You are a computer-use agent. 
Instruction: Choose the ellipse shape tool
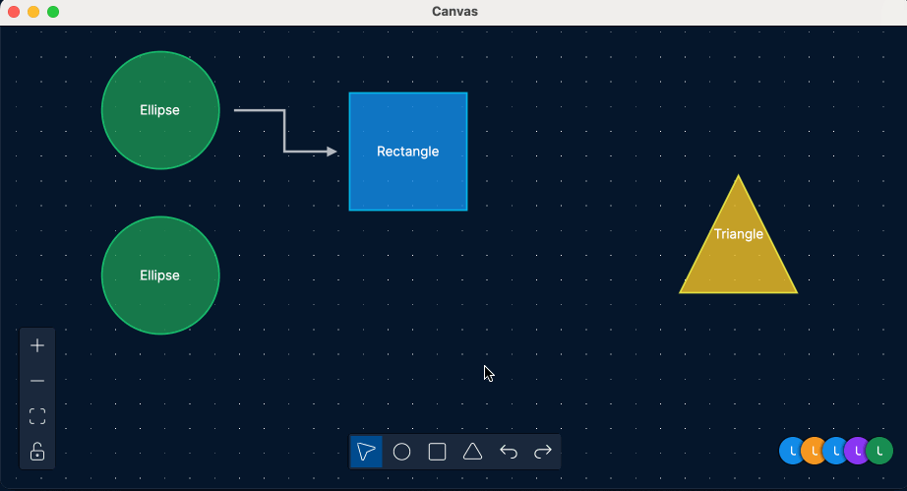(402, 452)
